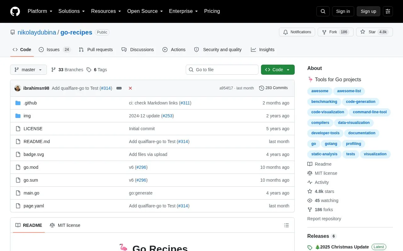Click the pulse icon next to Activity
This screenshot has height=251, width=403.
[310, 182]
